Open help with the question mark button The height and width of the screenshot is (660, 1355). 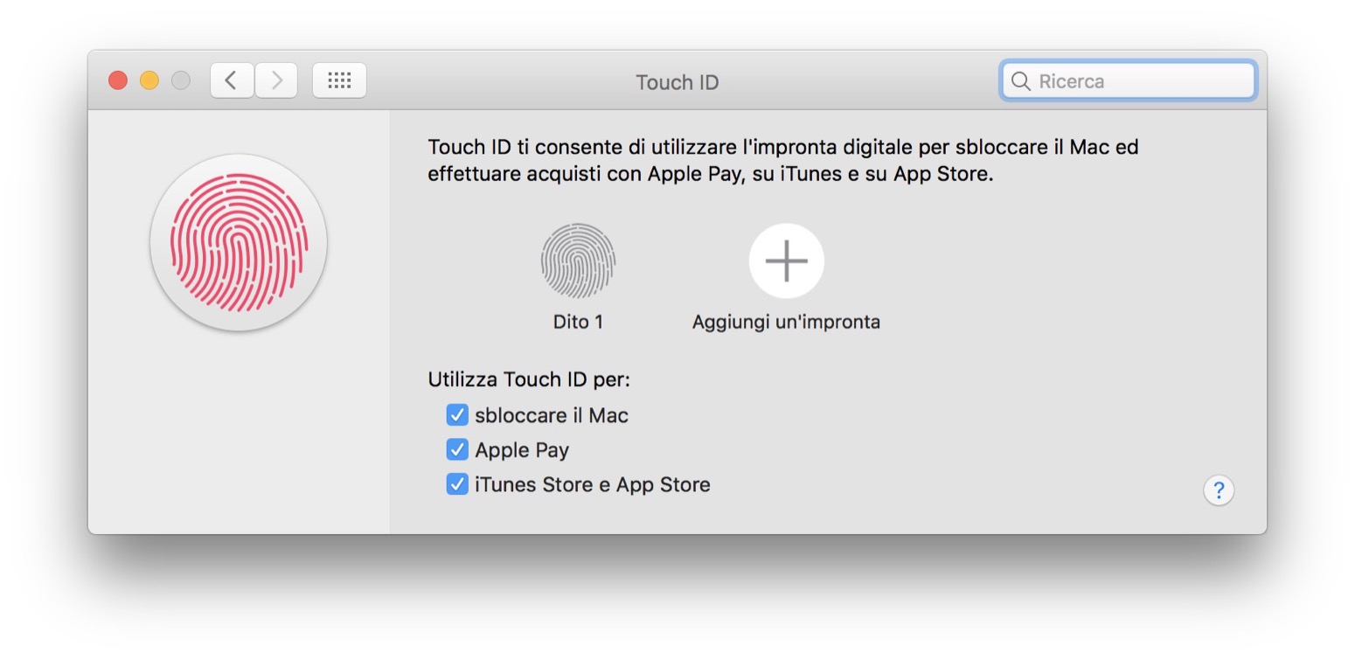coord(1218,490)
